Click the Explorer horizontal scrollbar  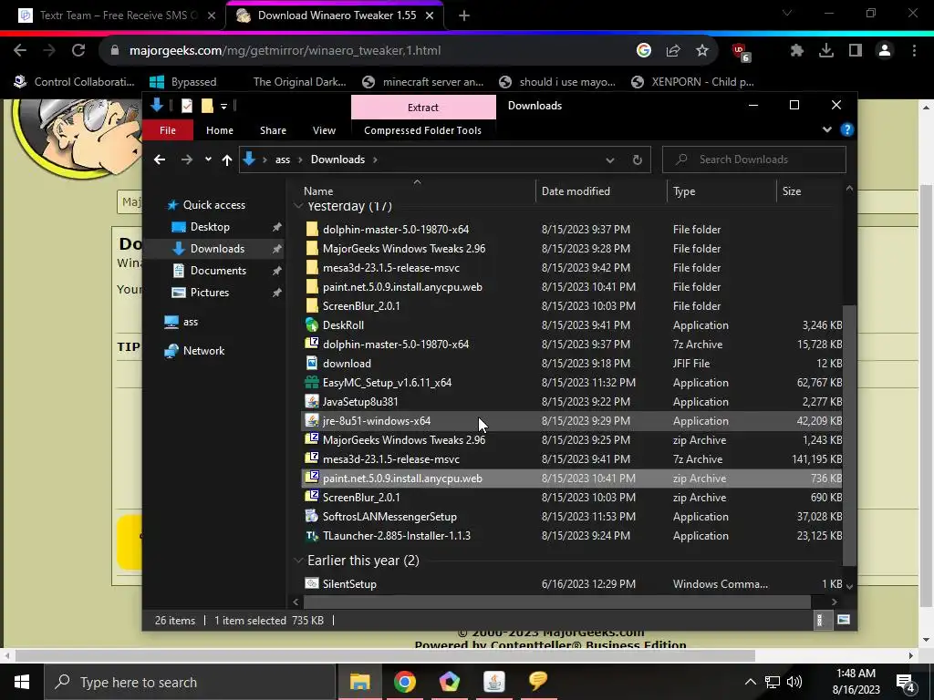[557, 602]
